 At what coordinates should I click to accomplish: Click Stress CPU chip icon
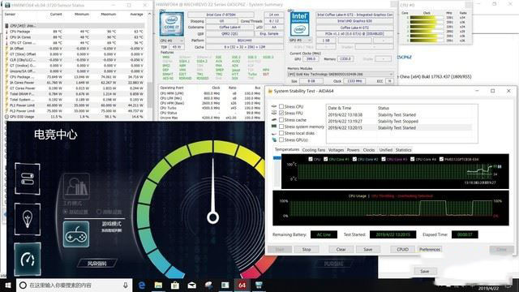pyautogui.click(x=274, y=106)
